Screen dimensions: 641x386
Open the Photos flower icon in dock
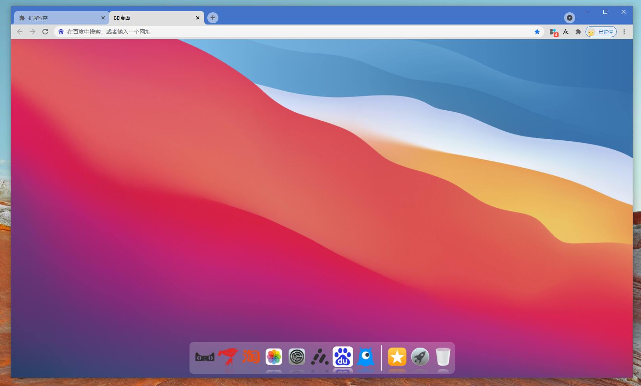274,357
